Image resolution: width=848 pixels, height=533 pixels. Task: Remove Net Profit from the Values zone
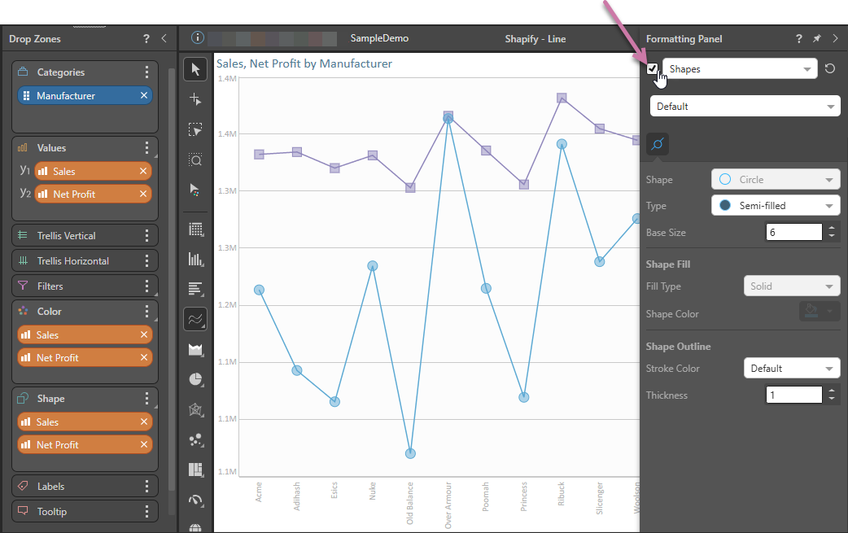[x=144, y=194]
